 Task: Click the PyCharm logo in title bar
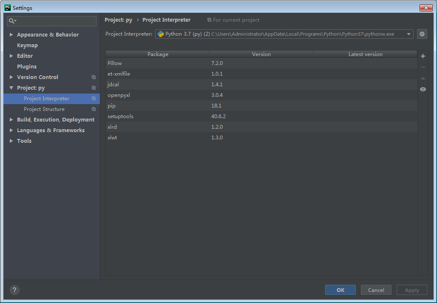point(8,8)
